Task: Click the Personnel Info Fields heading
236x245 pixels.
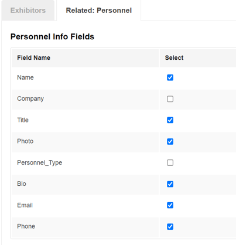Action: (52, 37)
